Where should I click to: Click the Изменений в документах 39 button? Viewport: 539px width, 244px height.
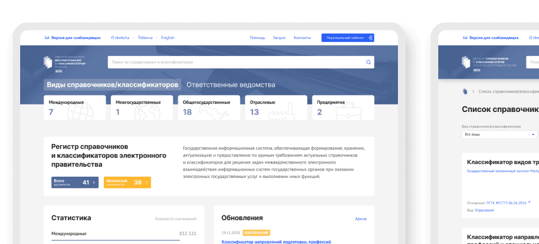point(127,182)
